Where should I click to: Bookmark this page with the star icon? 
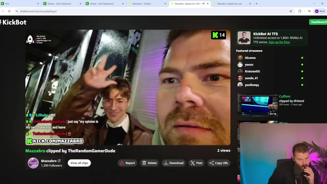click(x=291, y=11)
